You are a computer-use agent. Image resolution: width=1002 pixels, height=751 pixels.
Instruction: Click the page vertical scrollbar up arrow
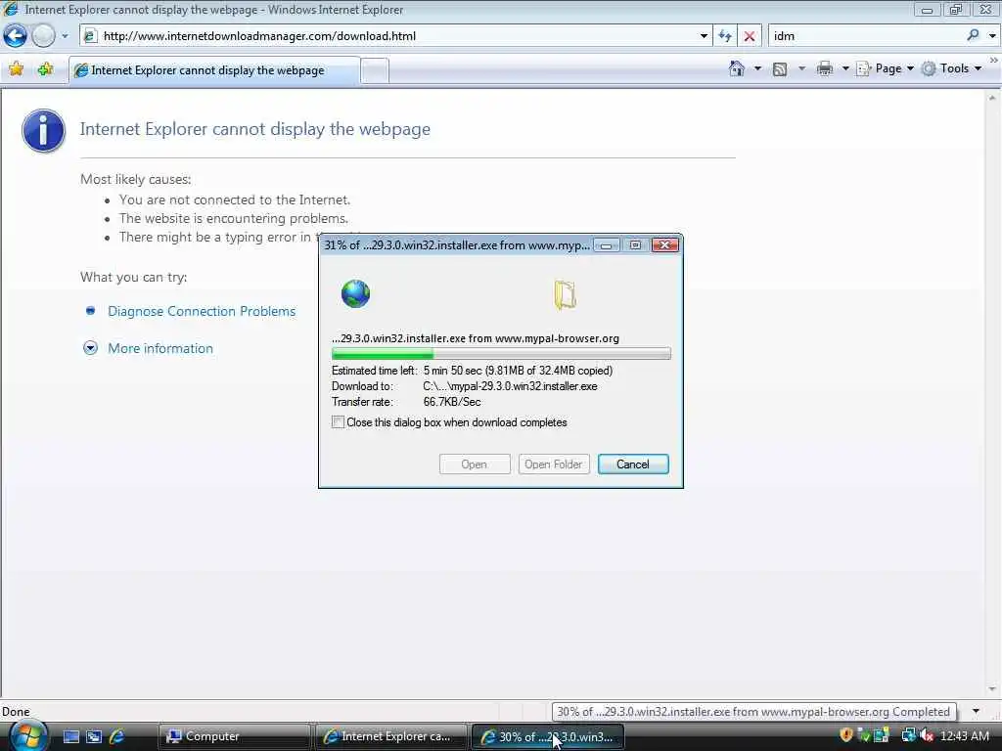click(x=992, y=99)
